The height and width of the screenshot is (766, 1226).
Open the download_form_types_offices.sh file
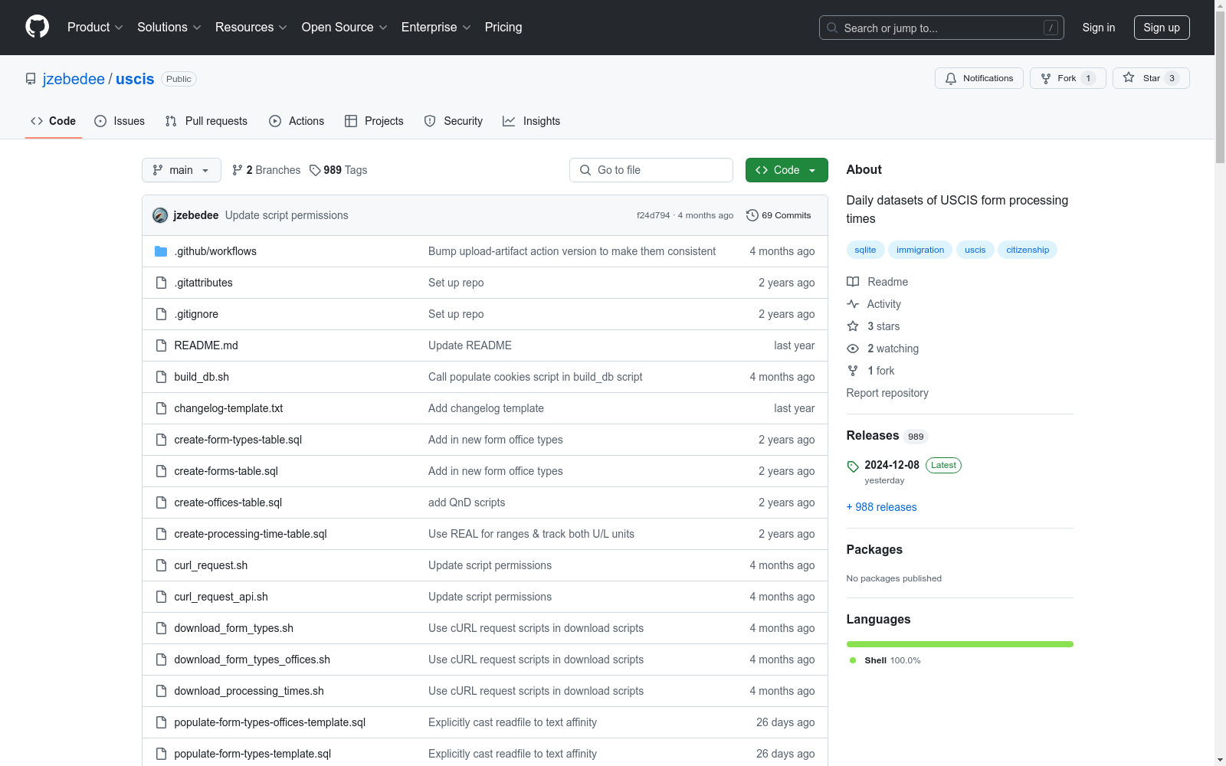pos(252,660)
